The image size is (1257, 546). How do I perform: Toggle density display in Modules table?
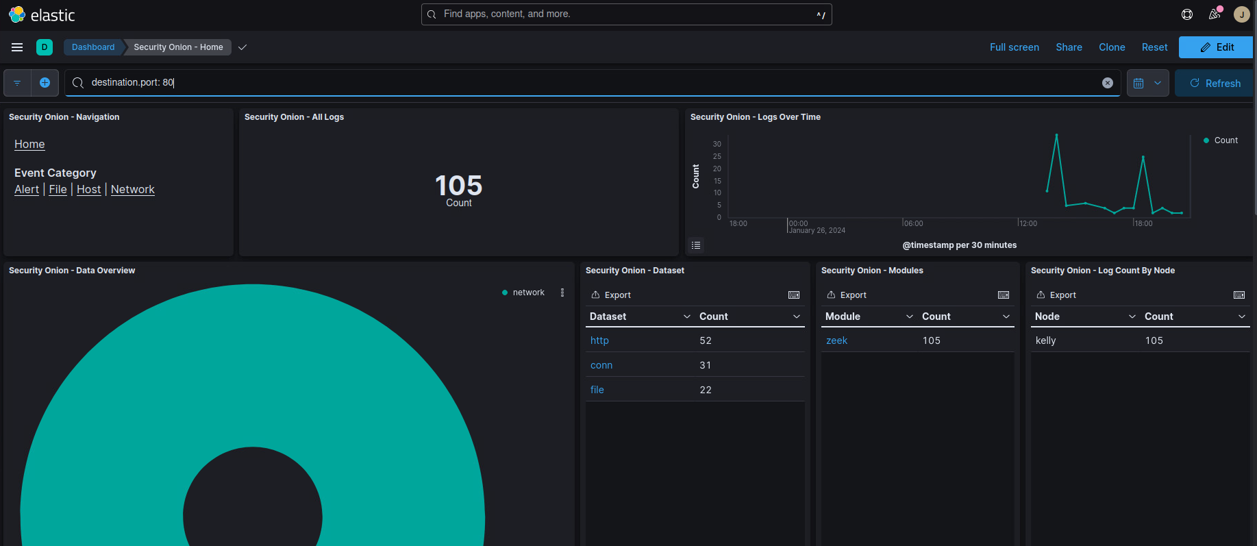[x=1004, y=295]
